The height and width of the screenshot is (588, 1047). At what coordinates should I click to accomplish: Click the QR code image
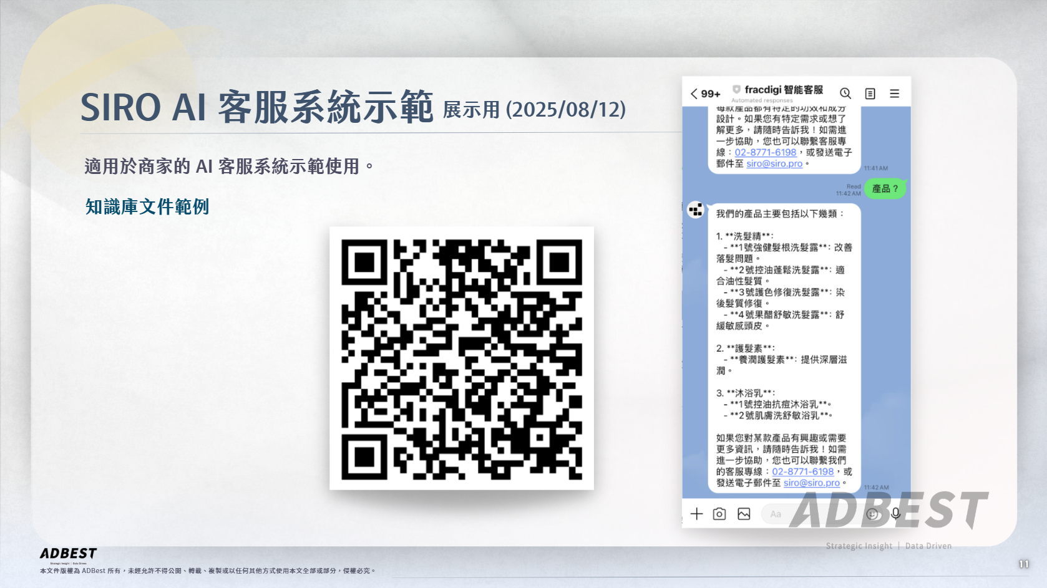[461, 358]
